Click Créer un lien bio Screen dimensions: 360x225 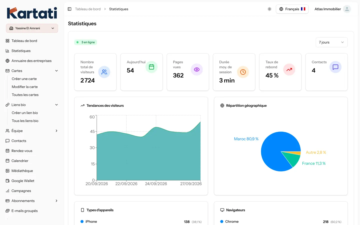[25, 113]
